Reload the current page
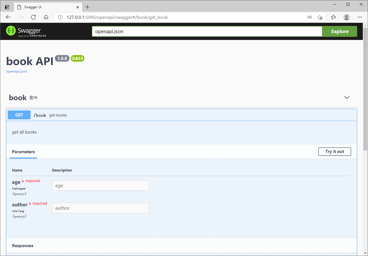Image resolution: width=368 pixels, height=256 pixels. coord(33,17)
